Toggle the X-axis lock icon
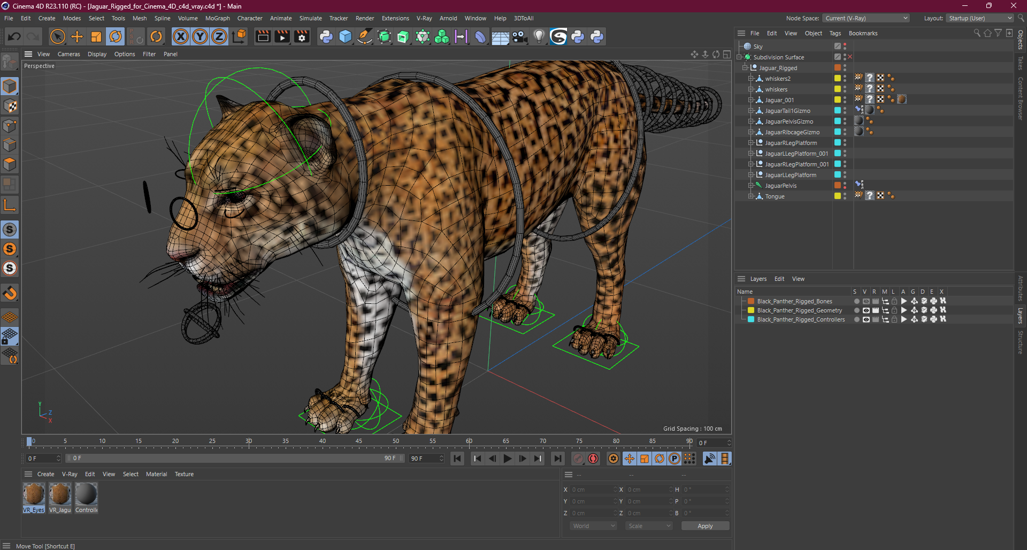 181,36
